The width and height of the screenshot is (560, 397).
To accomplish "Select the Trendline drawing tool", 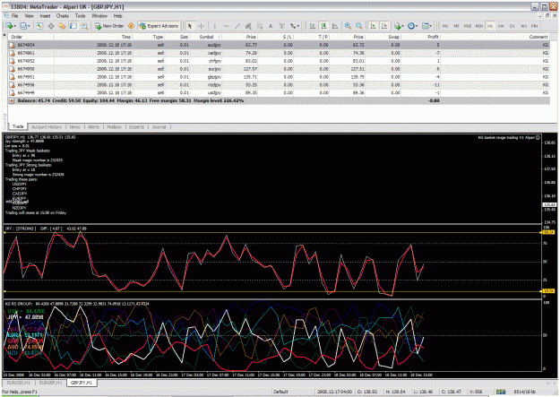I will point(237,26).
